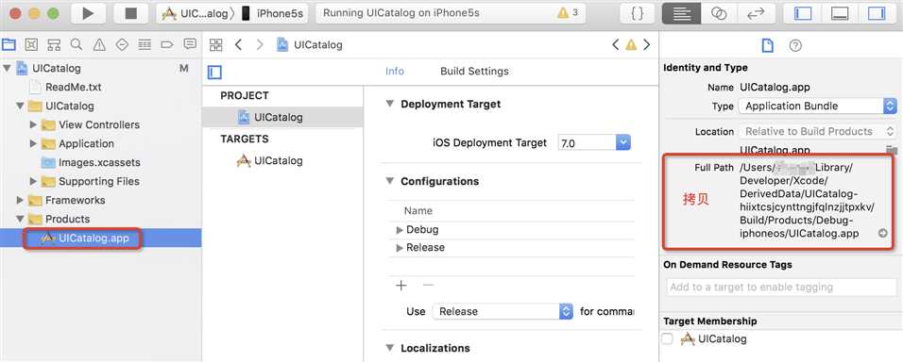Open the Find navigator magnifier
The height and width of the screenshot is (362, 903).
tap(76, 44)
